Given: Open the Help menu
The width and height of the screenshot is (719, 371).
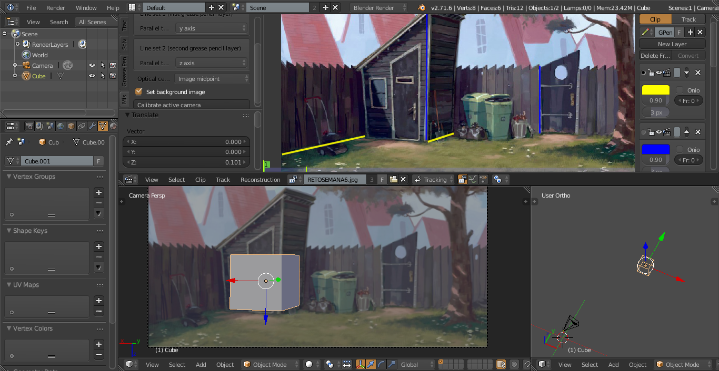Looking at the screenshot, I should coord(113,8).
